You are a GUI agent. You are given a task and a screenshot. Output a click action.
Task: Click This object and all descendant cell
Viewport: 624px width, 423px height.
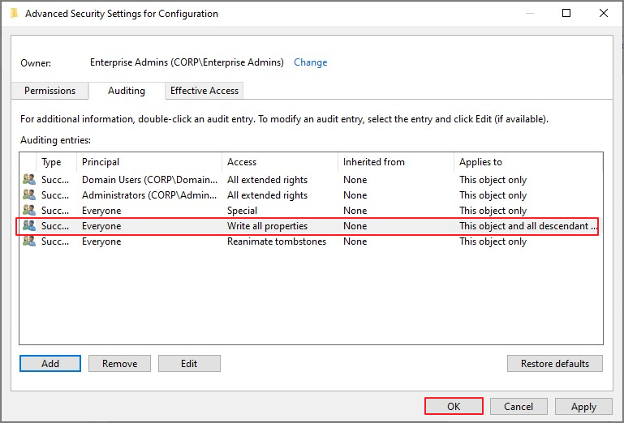point(528,226)
